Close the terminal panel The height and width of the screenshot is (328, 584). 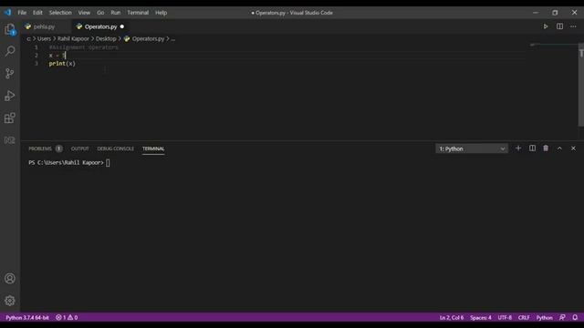573,149
